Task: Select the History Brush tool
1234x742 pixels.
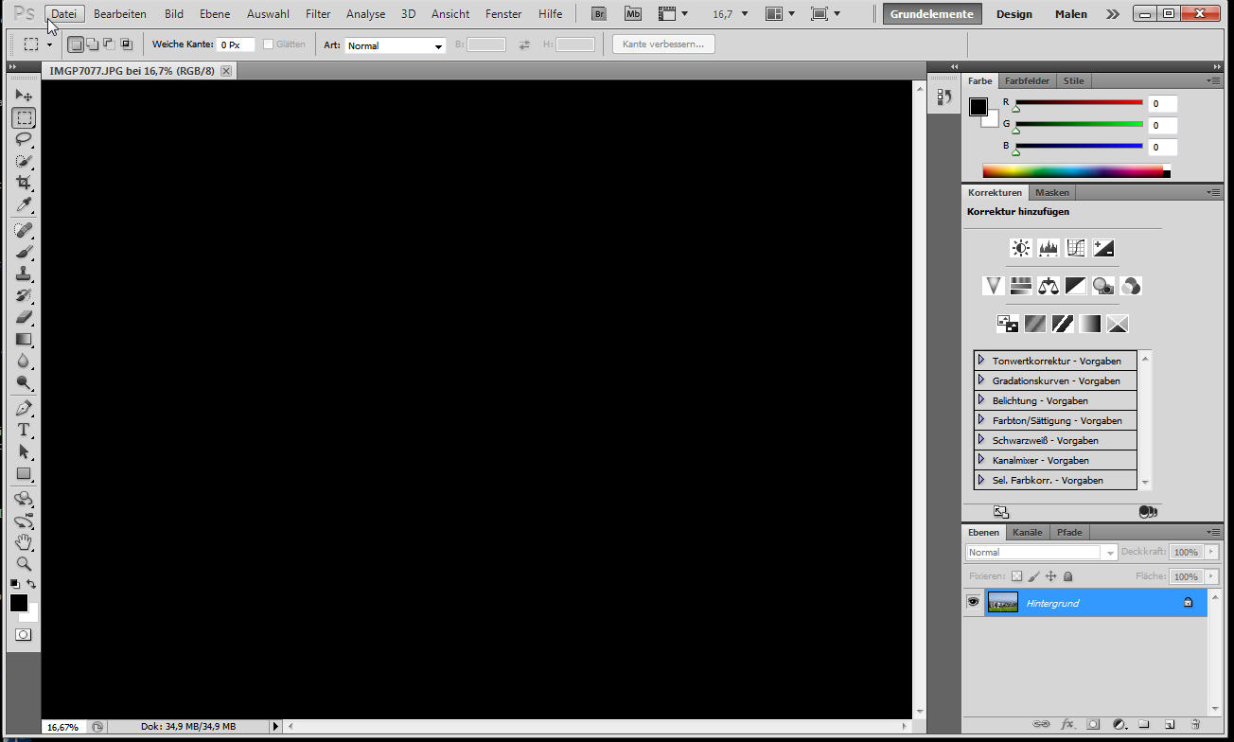Action: [x=24, y=295]
